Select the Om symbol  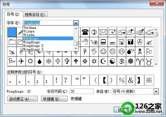click(x=121, y=61)
